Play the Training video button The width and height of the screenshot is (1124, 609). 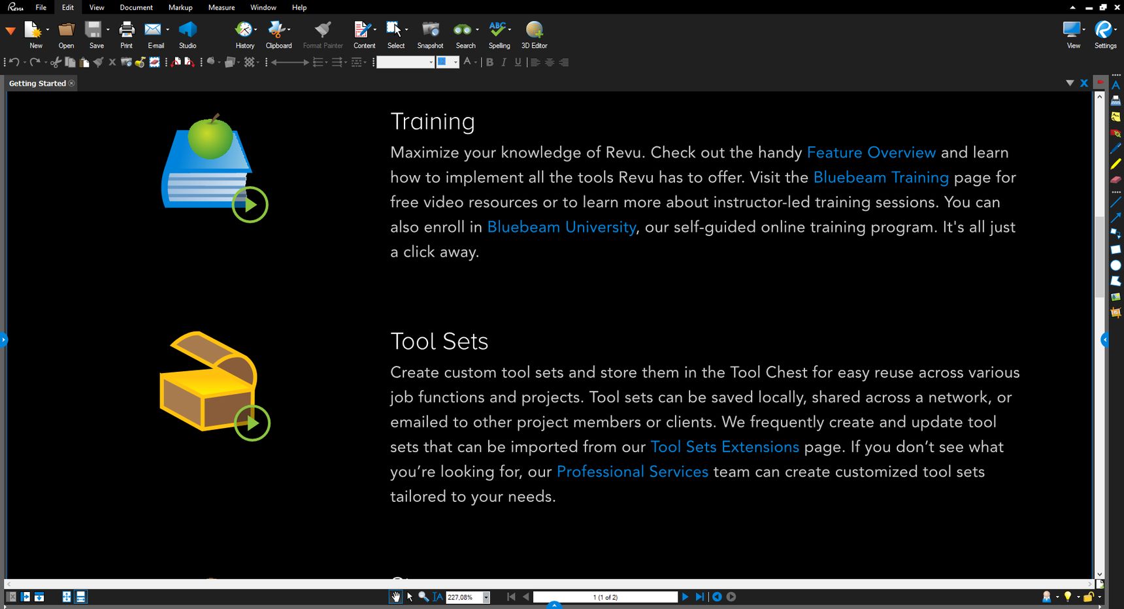pyautogui.click(x=250, y=205)
